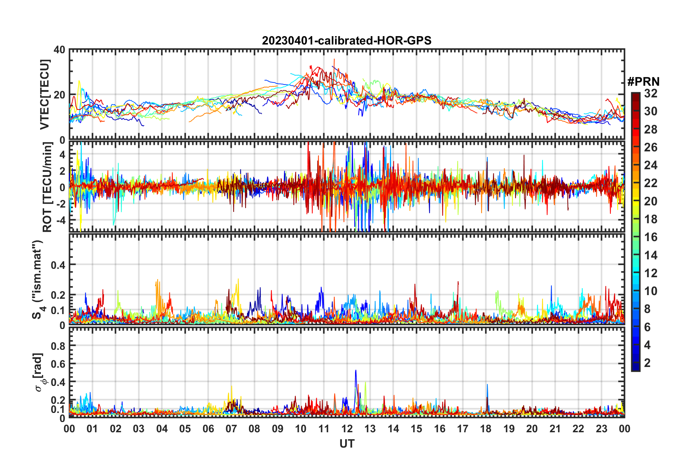Click the 08 hour tick on UT axis
Image resolution: width=694 pixels, height=464 pixels.
pos(254,429)
